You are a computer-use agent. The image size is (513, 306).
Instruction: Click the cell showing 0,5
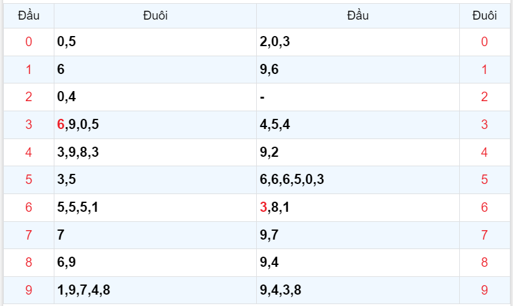(x=66, y=42)
